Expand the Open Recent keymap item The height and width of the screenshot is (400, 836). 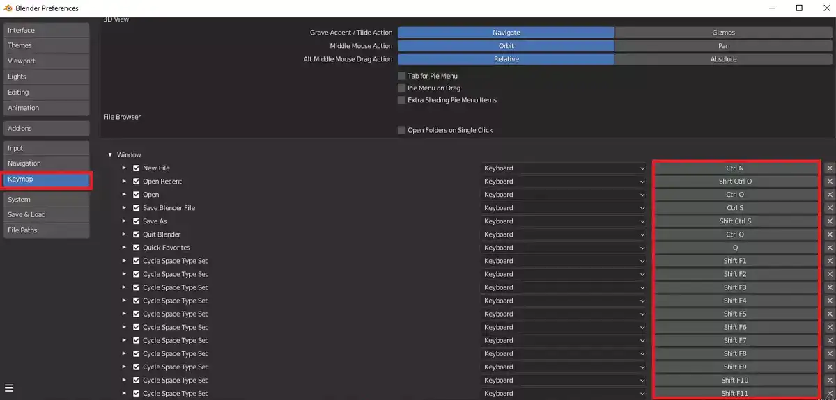[x=124, y=182]
